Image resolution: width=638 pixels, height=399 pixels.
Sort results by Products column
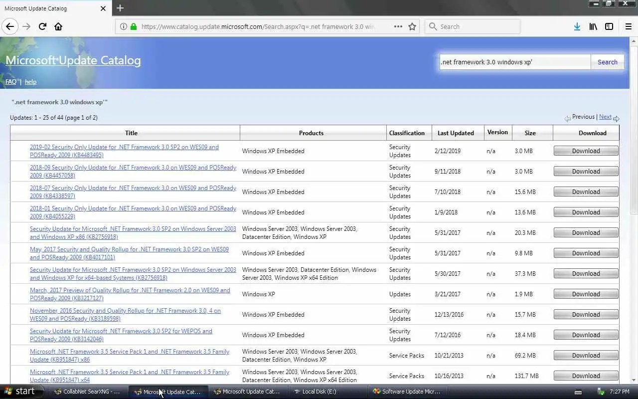click(311, 133)
